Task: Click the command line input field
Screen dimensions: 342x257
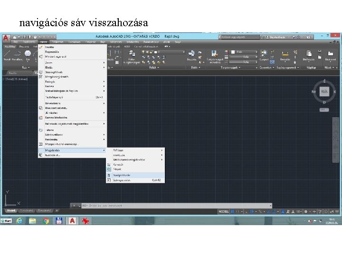Action: pyautogui.click(x=177, y=206)
